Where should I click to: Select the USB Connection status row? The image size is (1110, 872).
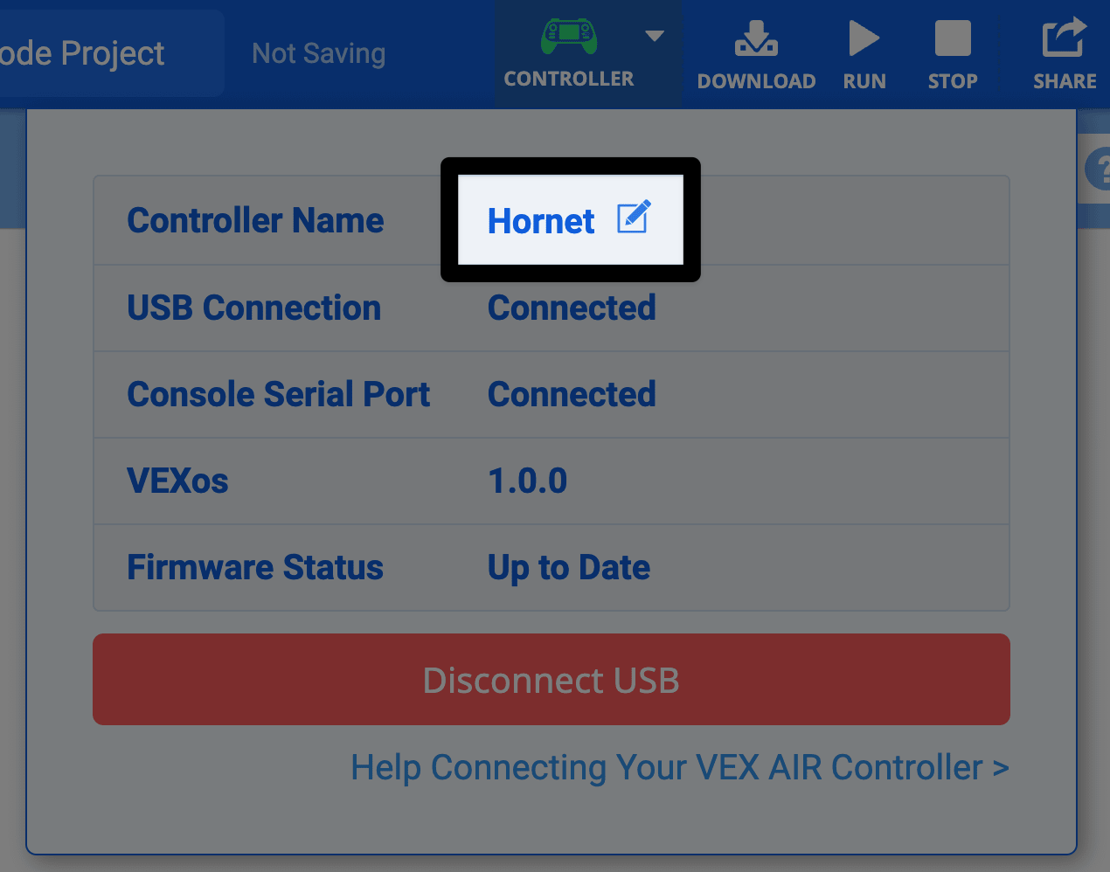pos(551,308)
